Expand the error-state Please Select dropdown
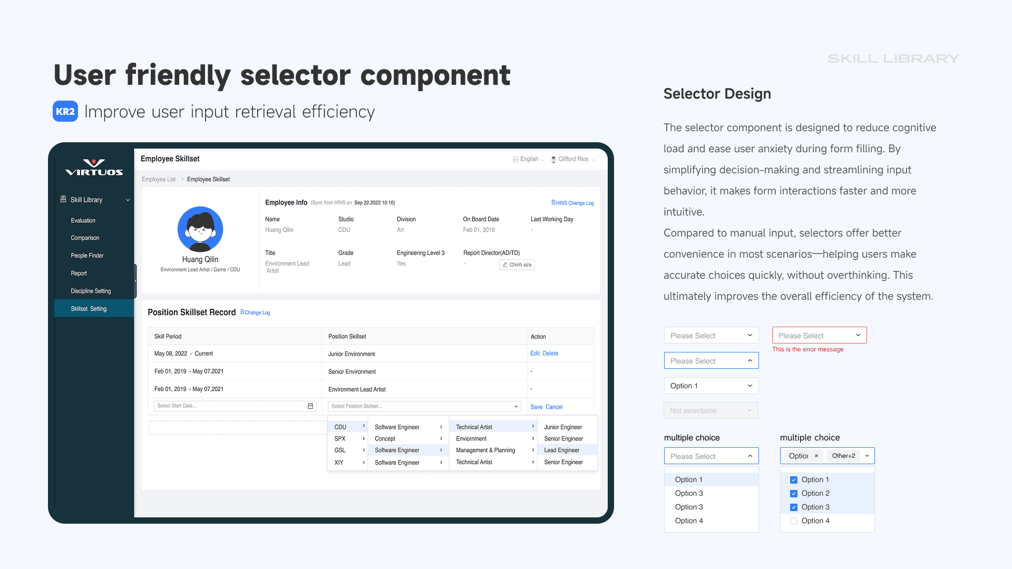Viewport: 1012px width, 569px height. point(819,336)
